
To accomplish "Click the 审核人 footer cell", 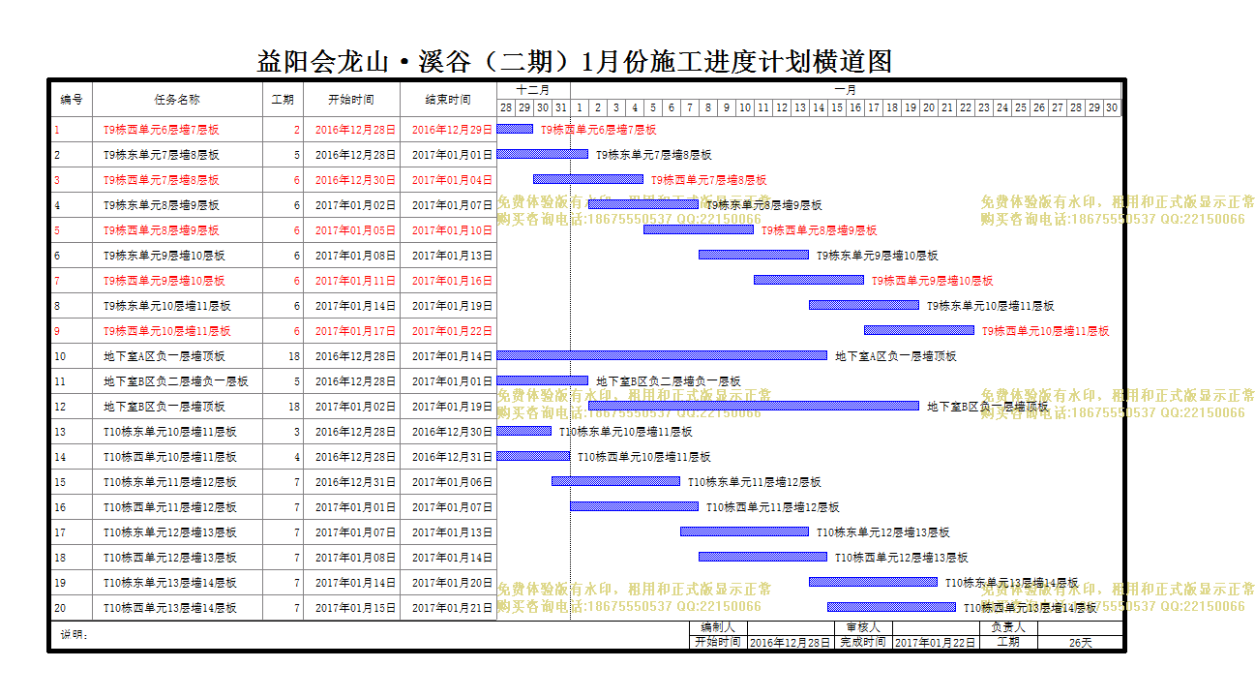I will click(x=862, y=627).
